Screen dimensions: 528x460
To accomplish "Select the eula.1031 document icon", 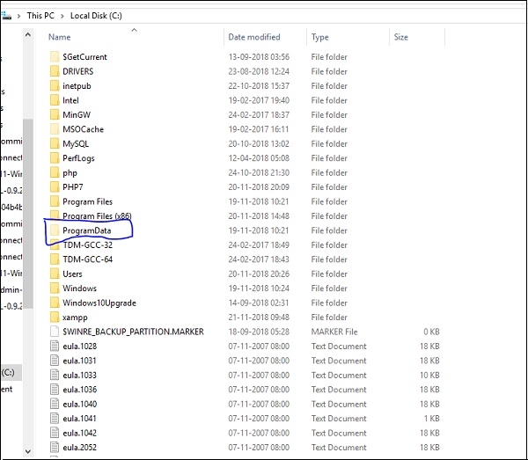I will (x=55, y=361).
